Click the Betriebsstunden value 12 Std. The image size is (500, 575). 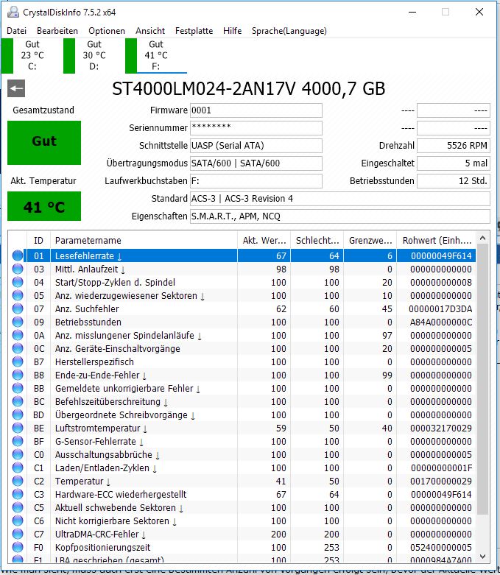[454, 181]
